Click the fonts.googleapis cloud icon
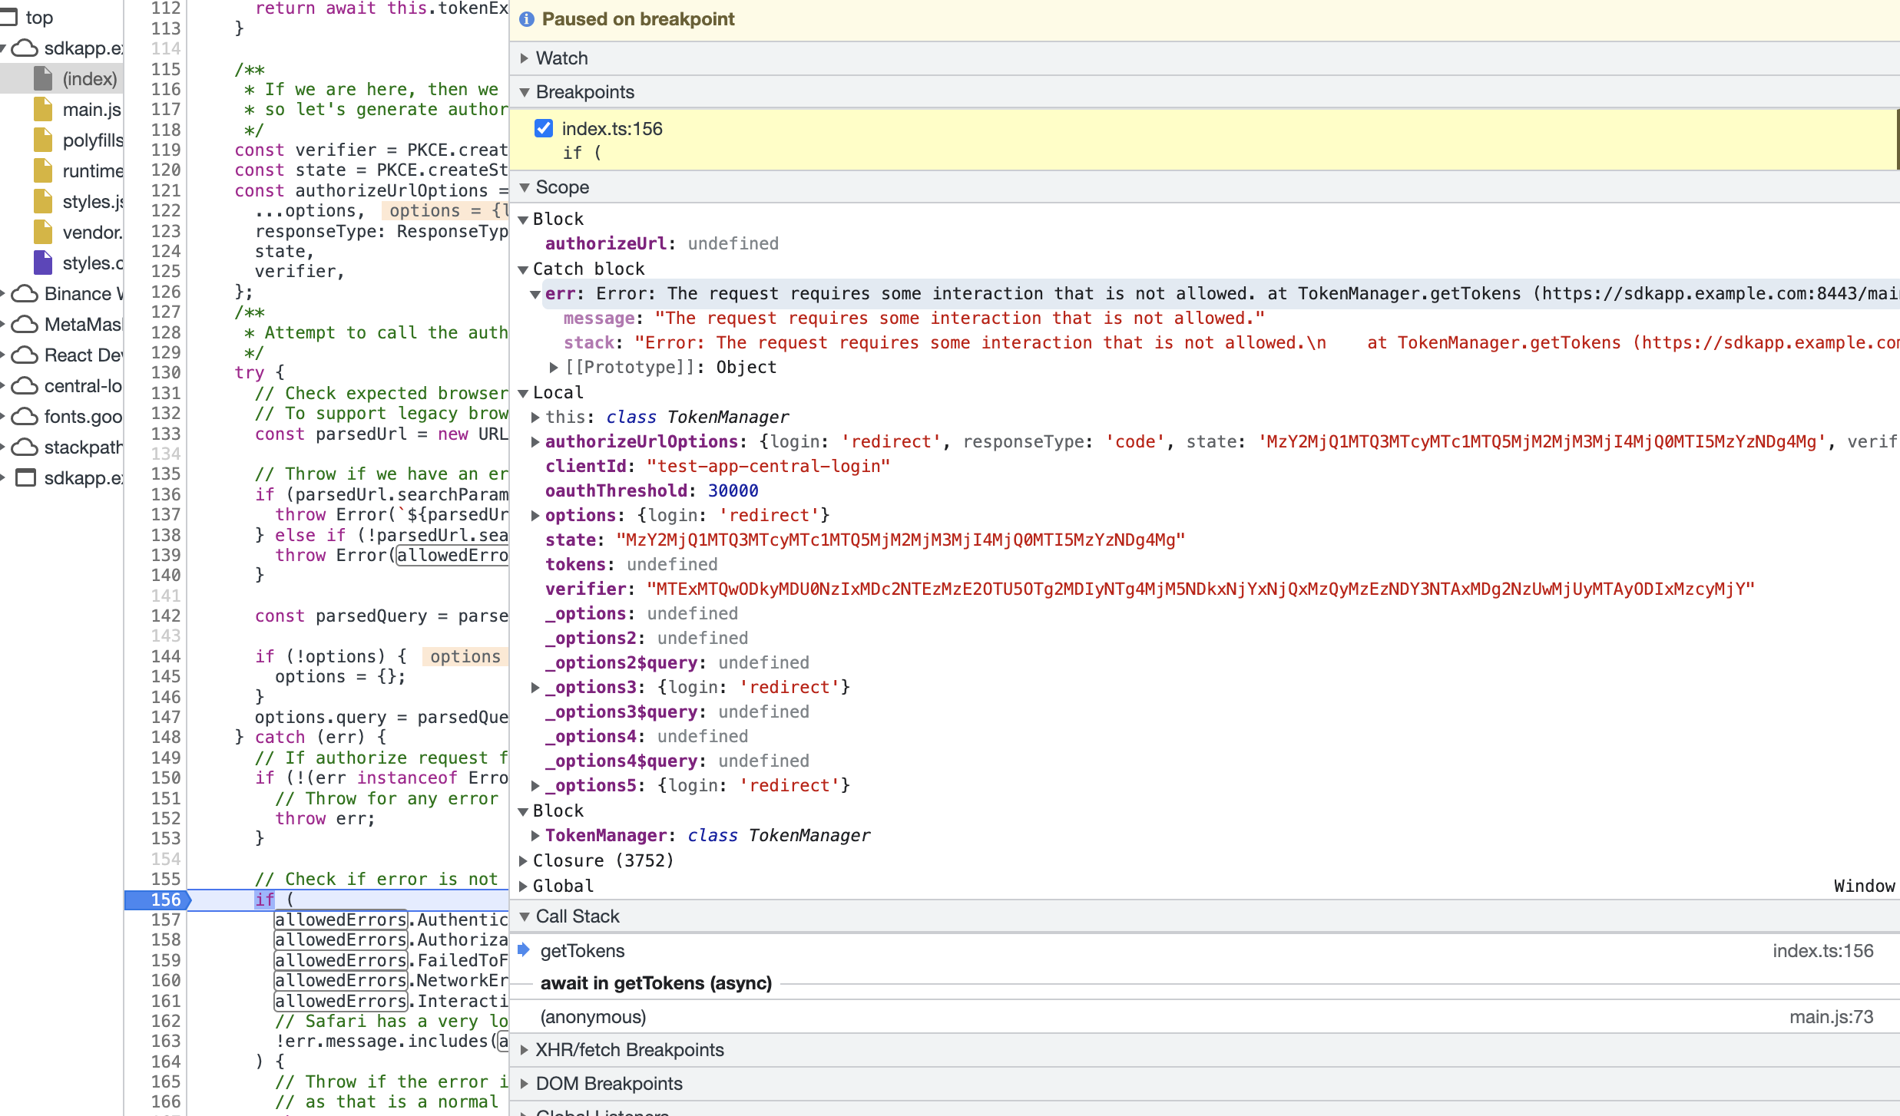Image resolution: width=1900 pixels, height=1116 pixels. pyautogui.click(x=25, y=417)
